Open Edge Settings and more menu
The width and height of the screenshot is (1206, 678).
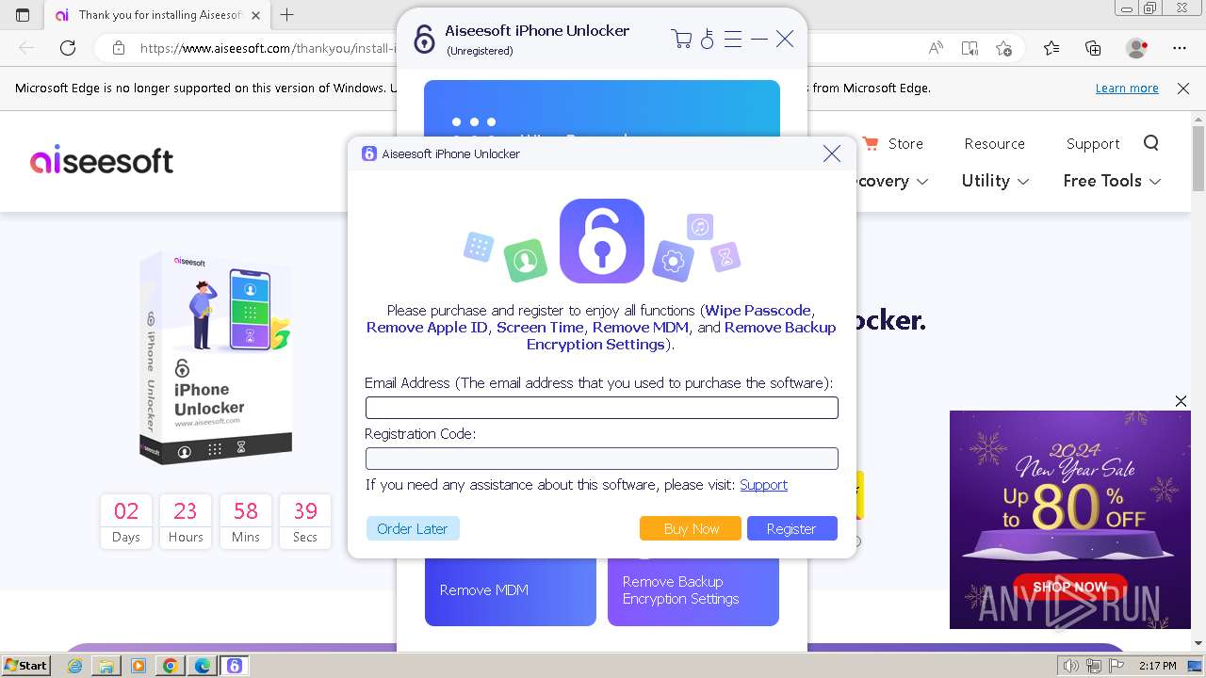click(1180, 48)
